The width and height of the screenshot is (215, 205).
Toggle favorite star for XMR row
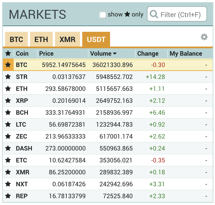[x=8, y=172]
